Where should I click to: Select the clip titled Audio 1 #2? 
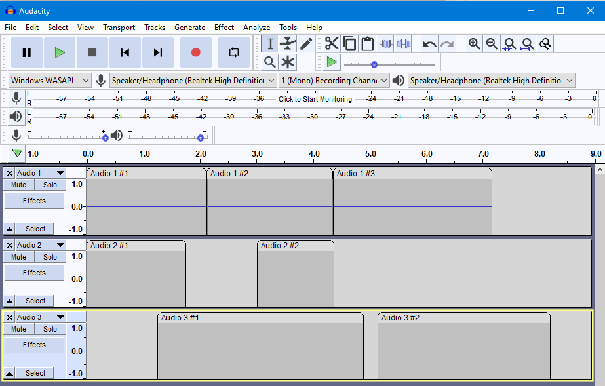coord(269,174)
